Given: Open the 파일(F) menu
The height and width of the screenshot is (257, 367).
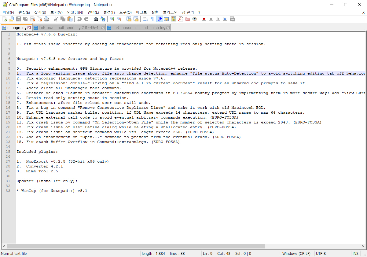Looking at the screenshot, I should 8,12.
